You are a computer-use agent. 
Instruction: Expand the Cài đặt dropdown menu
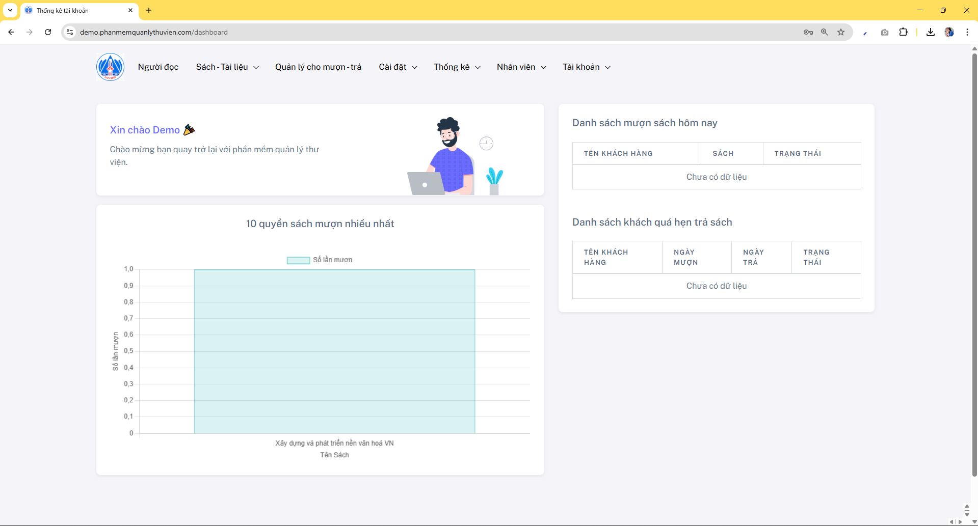pos(398,67)
